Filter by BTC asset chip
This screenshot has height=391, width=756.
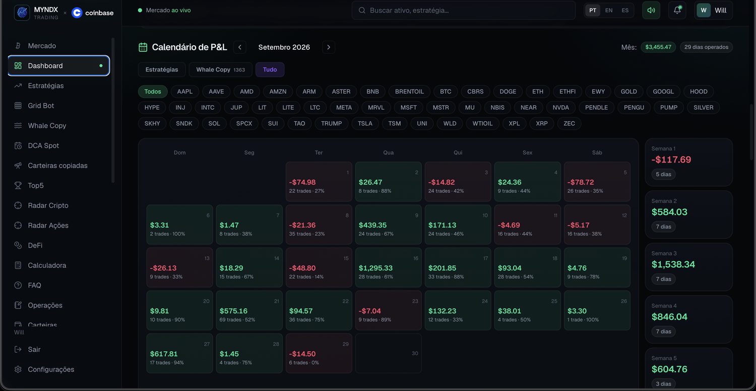(x=446, y=92)
